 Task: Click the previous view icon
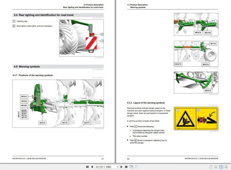131,167
